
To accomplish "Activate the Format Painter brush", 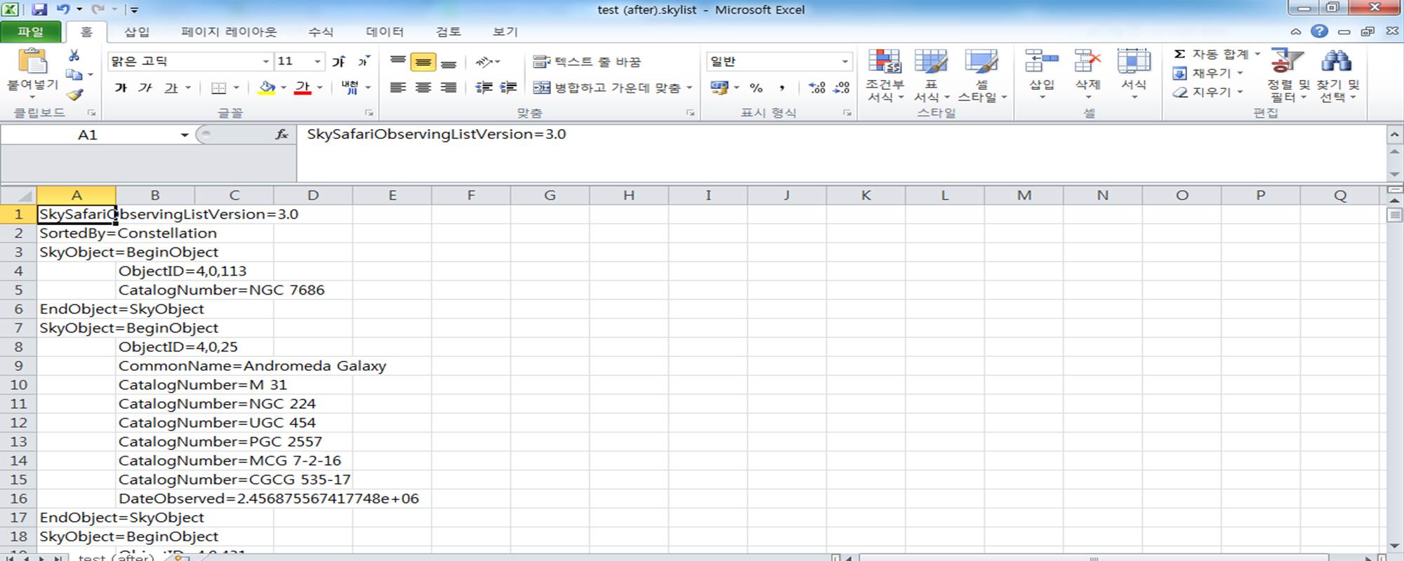I will click(x=75, y=94).
